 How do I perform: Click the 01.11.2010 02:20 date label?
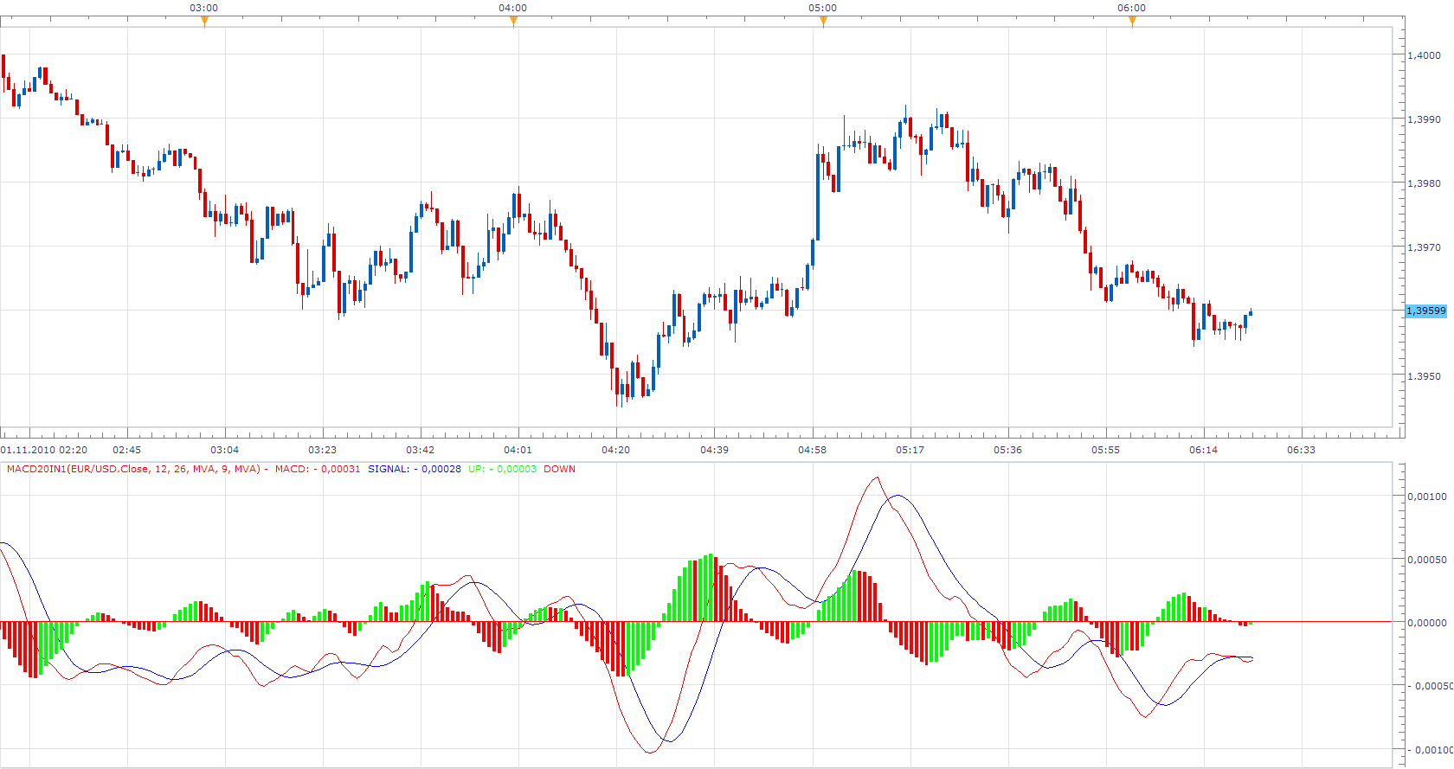click(x=44, y=450)
